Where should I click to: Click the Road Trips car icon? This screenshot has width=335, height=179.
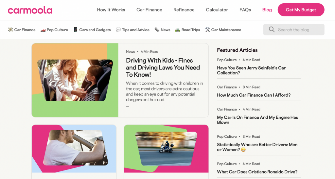178,30
